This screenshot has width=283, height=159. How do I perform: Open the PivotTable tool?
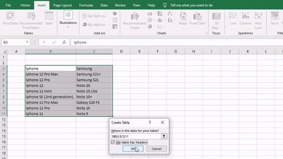pyautogui.click(x=10, y=19)
